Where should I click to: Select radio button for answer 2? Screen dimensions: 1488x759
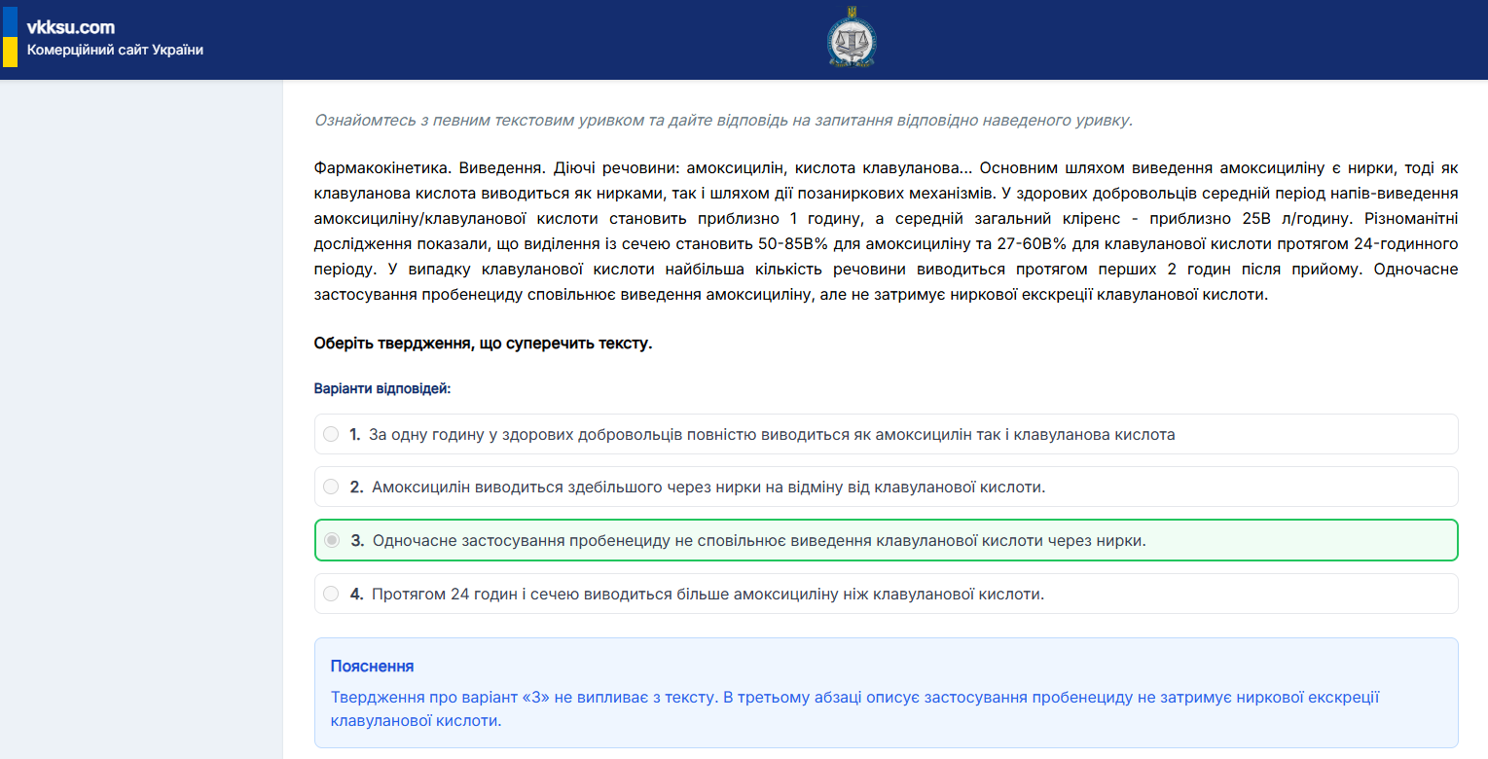coord(330,487)
